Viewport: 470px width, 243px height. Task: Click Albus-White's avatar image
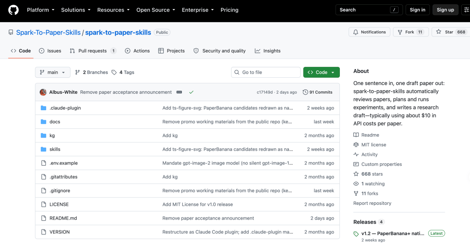tap(43, 92)
